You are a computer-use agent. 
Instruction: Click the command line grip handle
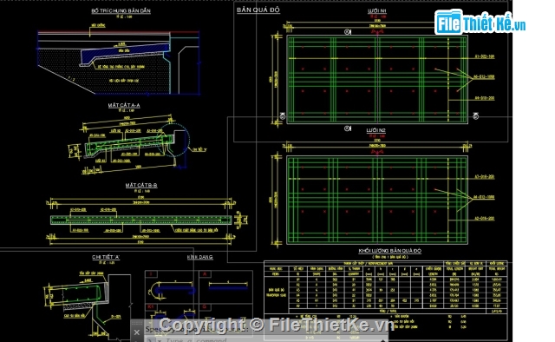137,323
